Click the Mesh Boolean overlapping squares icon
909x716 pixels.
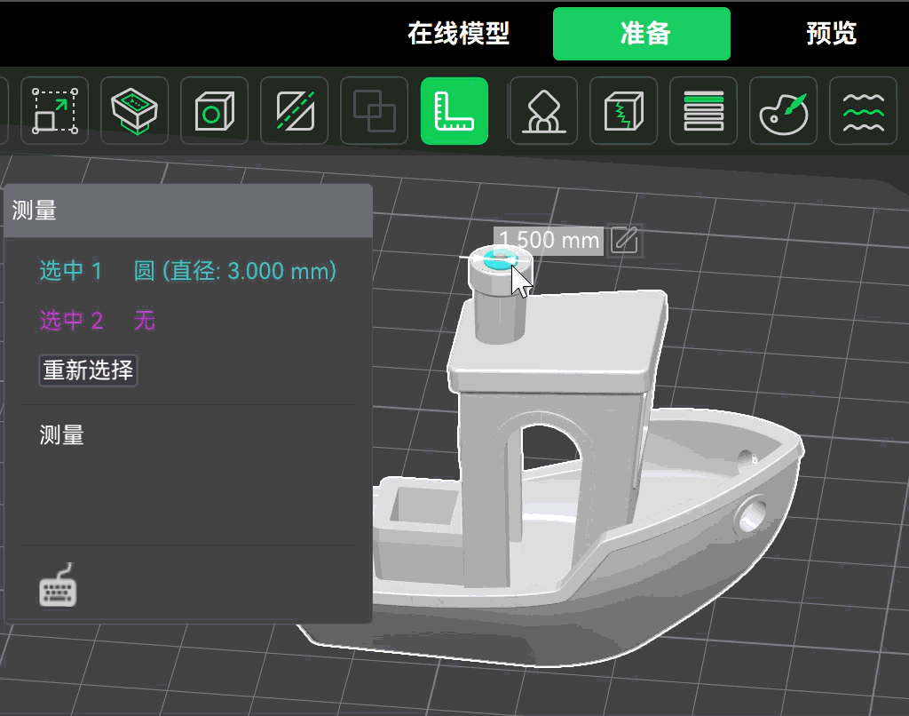pyautogui.click(x=374, y=111)
